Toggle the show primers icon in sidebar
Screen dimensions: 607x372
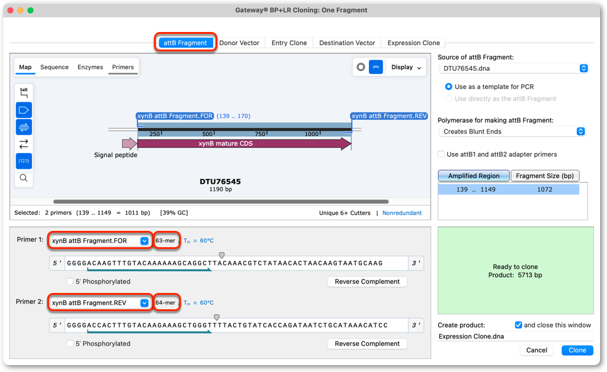(24, 127)
